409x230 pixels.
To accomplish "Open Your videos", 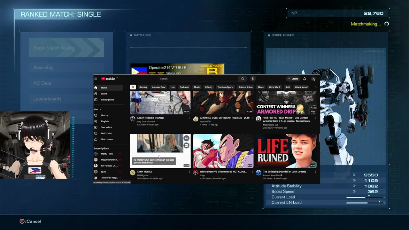I will tap(108, 127).
